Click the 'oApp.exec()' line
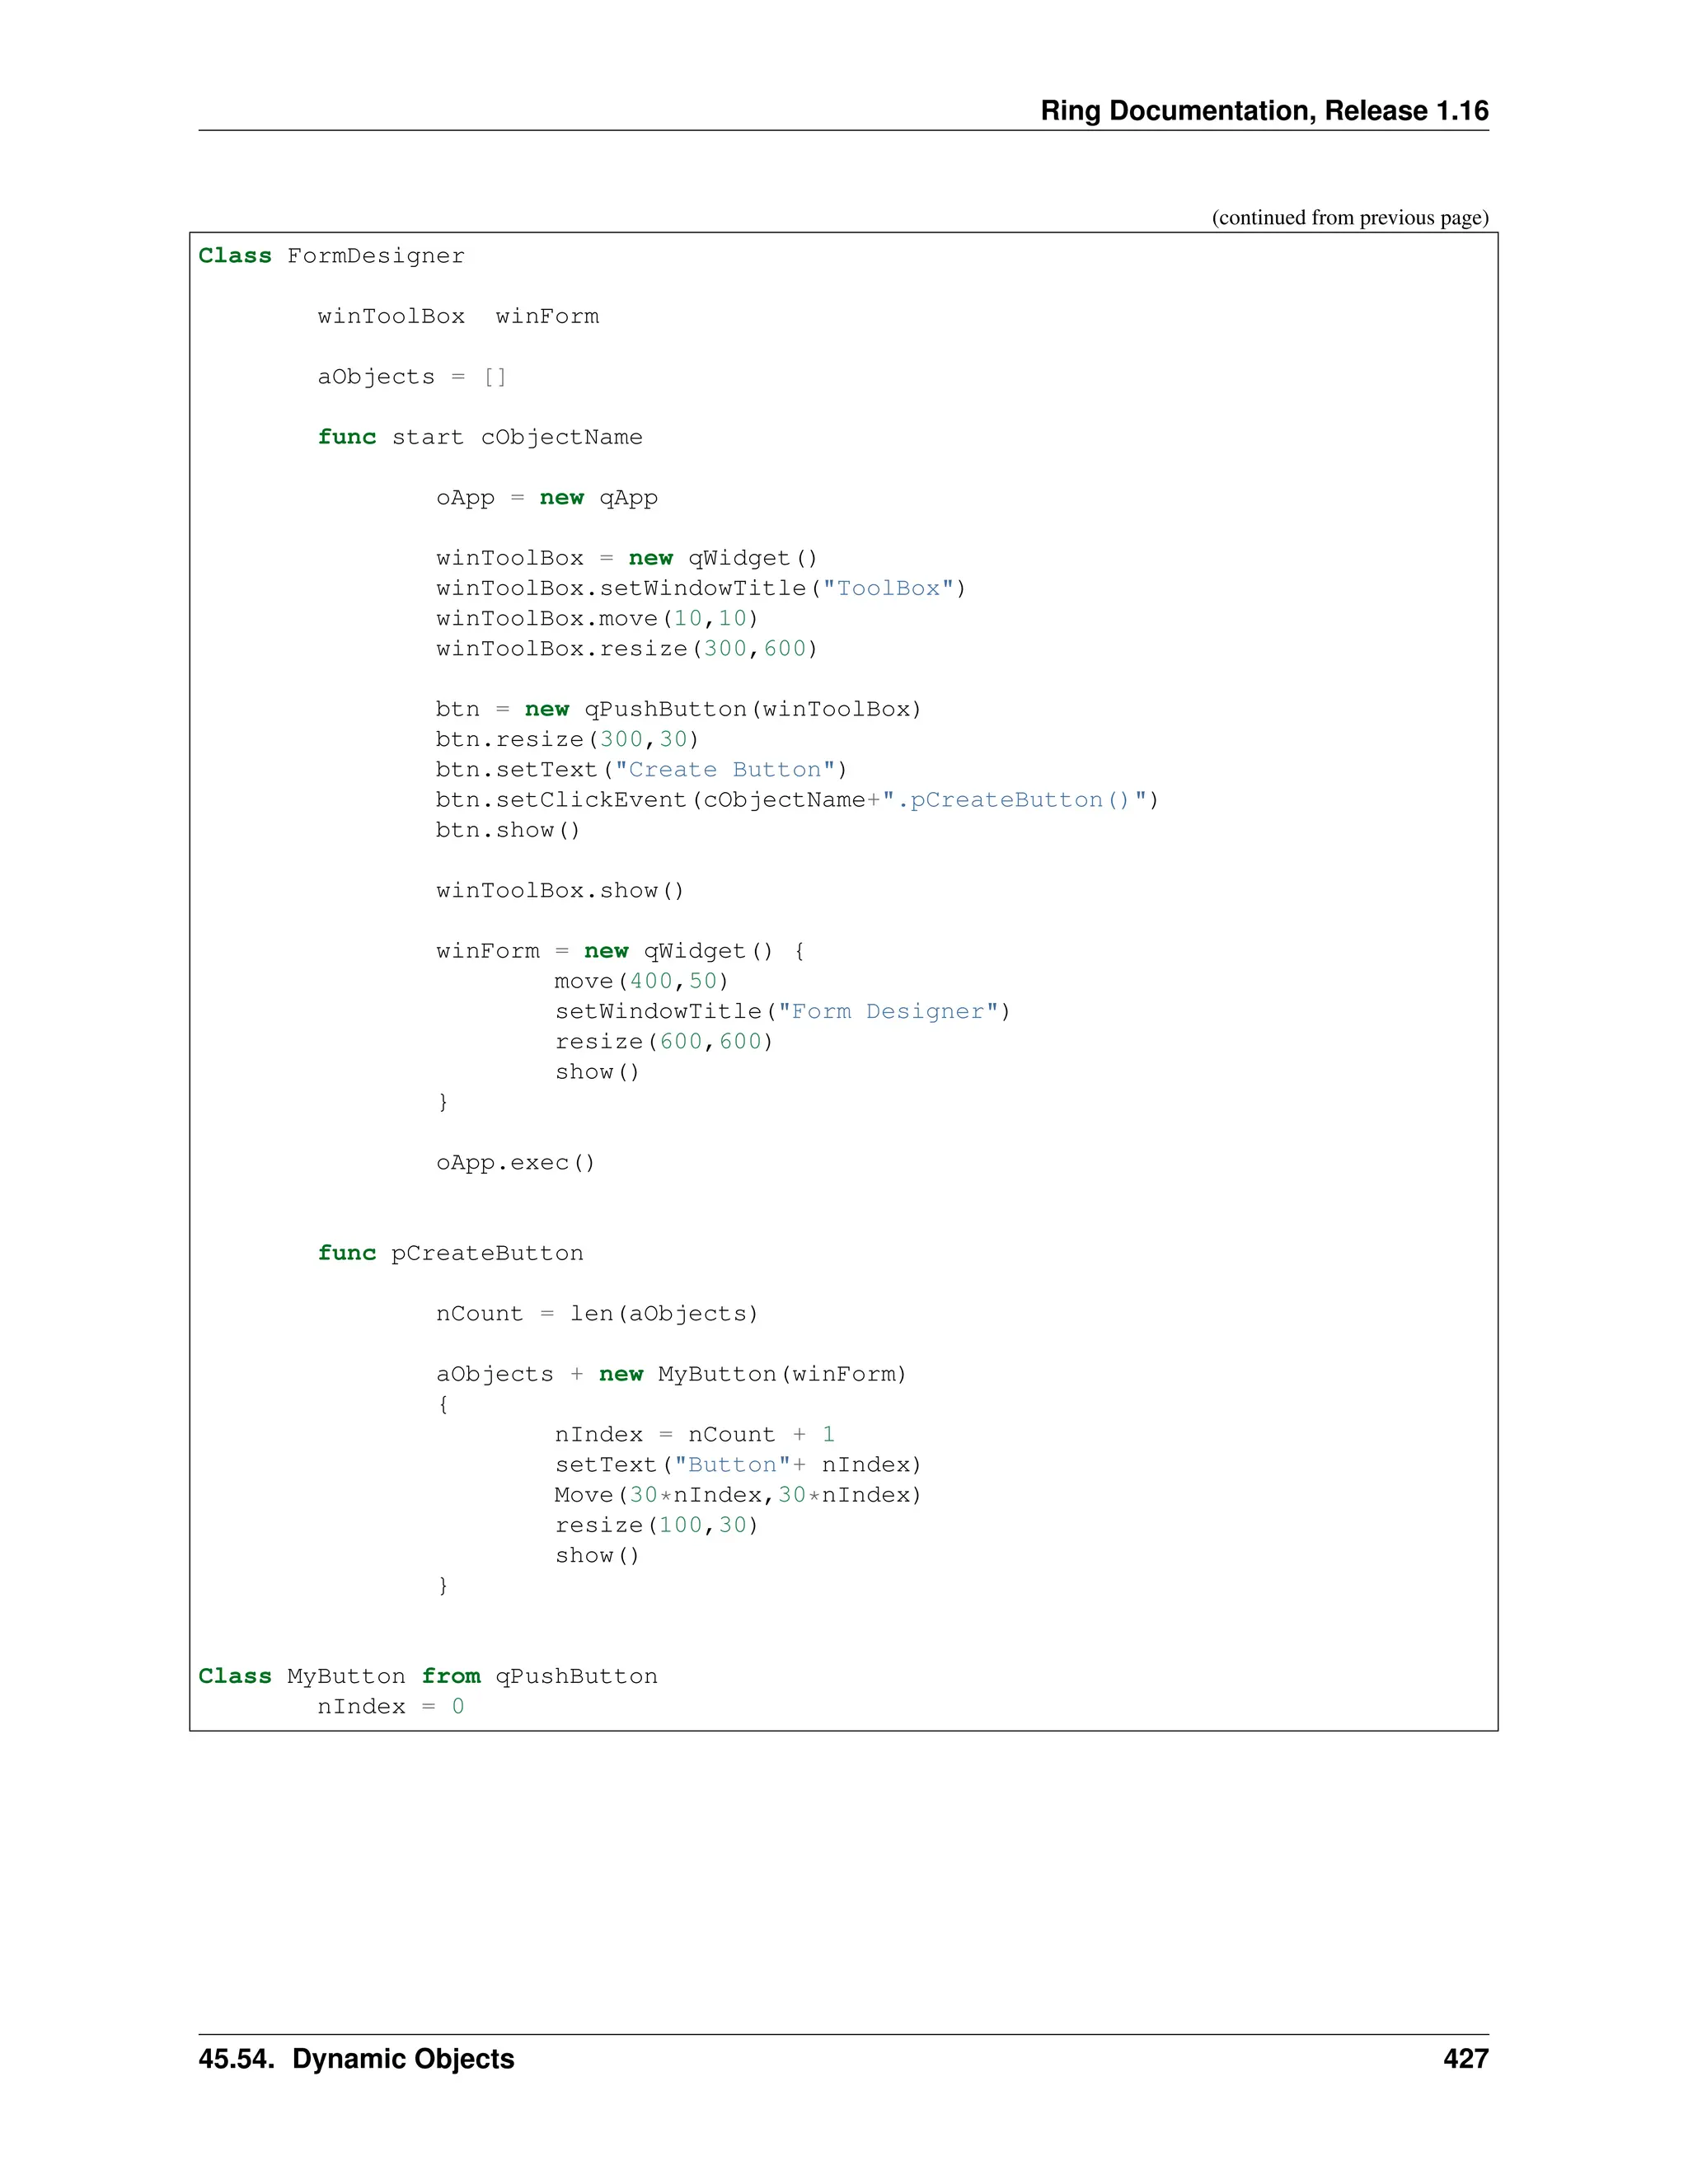The width and height of the screenshot is (1688, 2184). pyautogui.click(x=515, y=1162)
